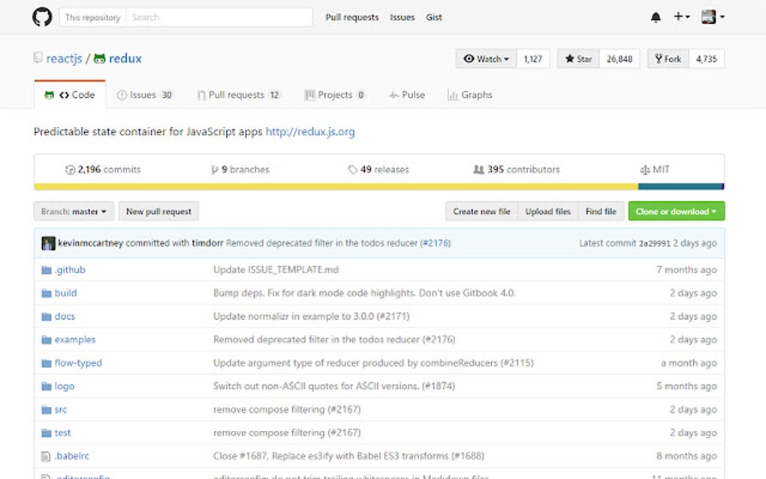Click the dark teal language bar segment

680,186
